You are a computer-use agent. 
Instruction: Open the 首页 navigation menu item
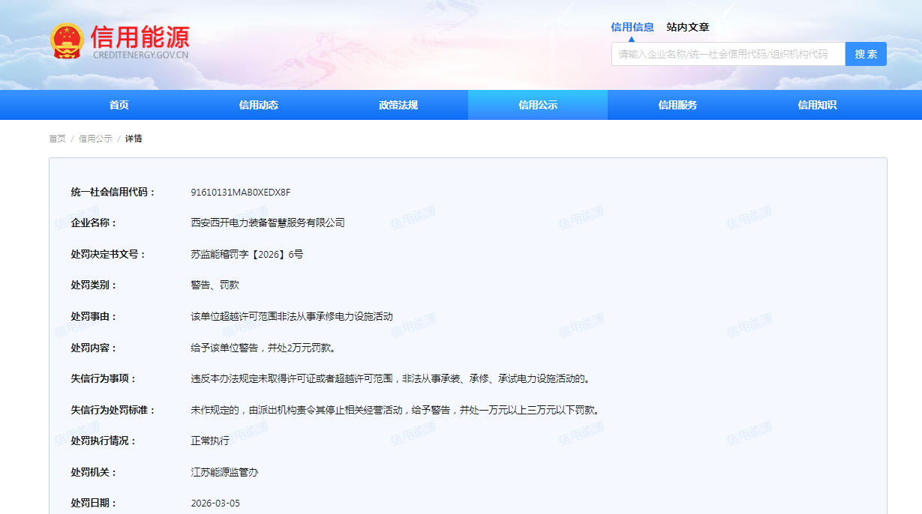[x=119, y=105]
